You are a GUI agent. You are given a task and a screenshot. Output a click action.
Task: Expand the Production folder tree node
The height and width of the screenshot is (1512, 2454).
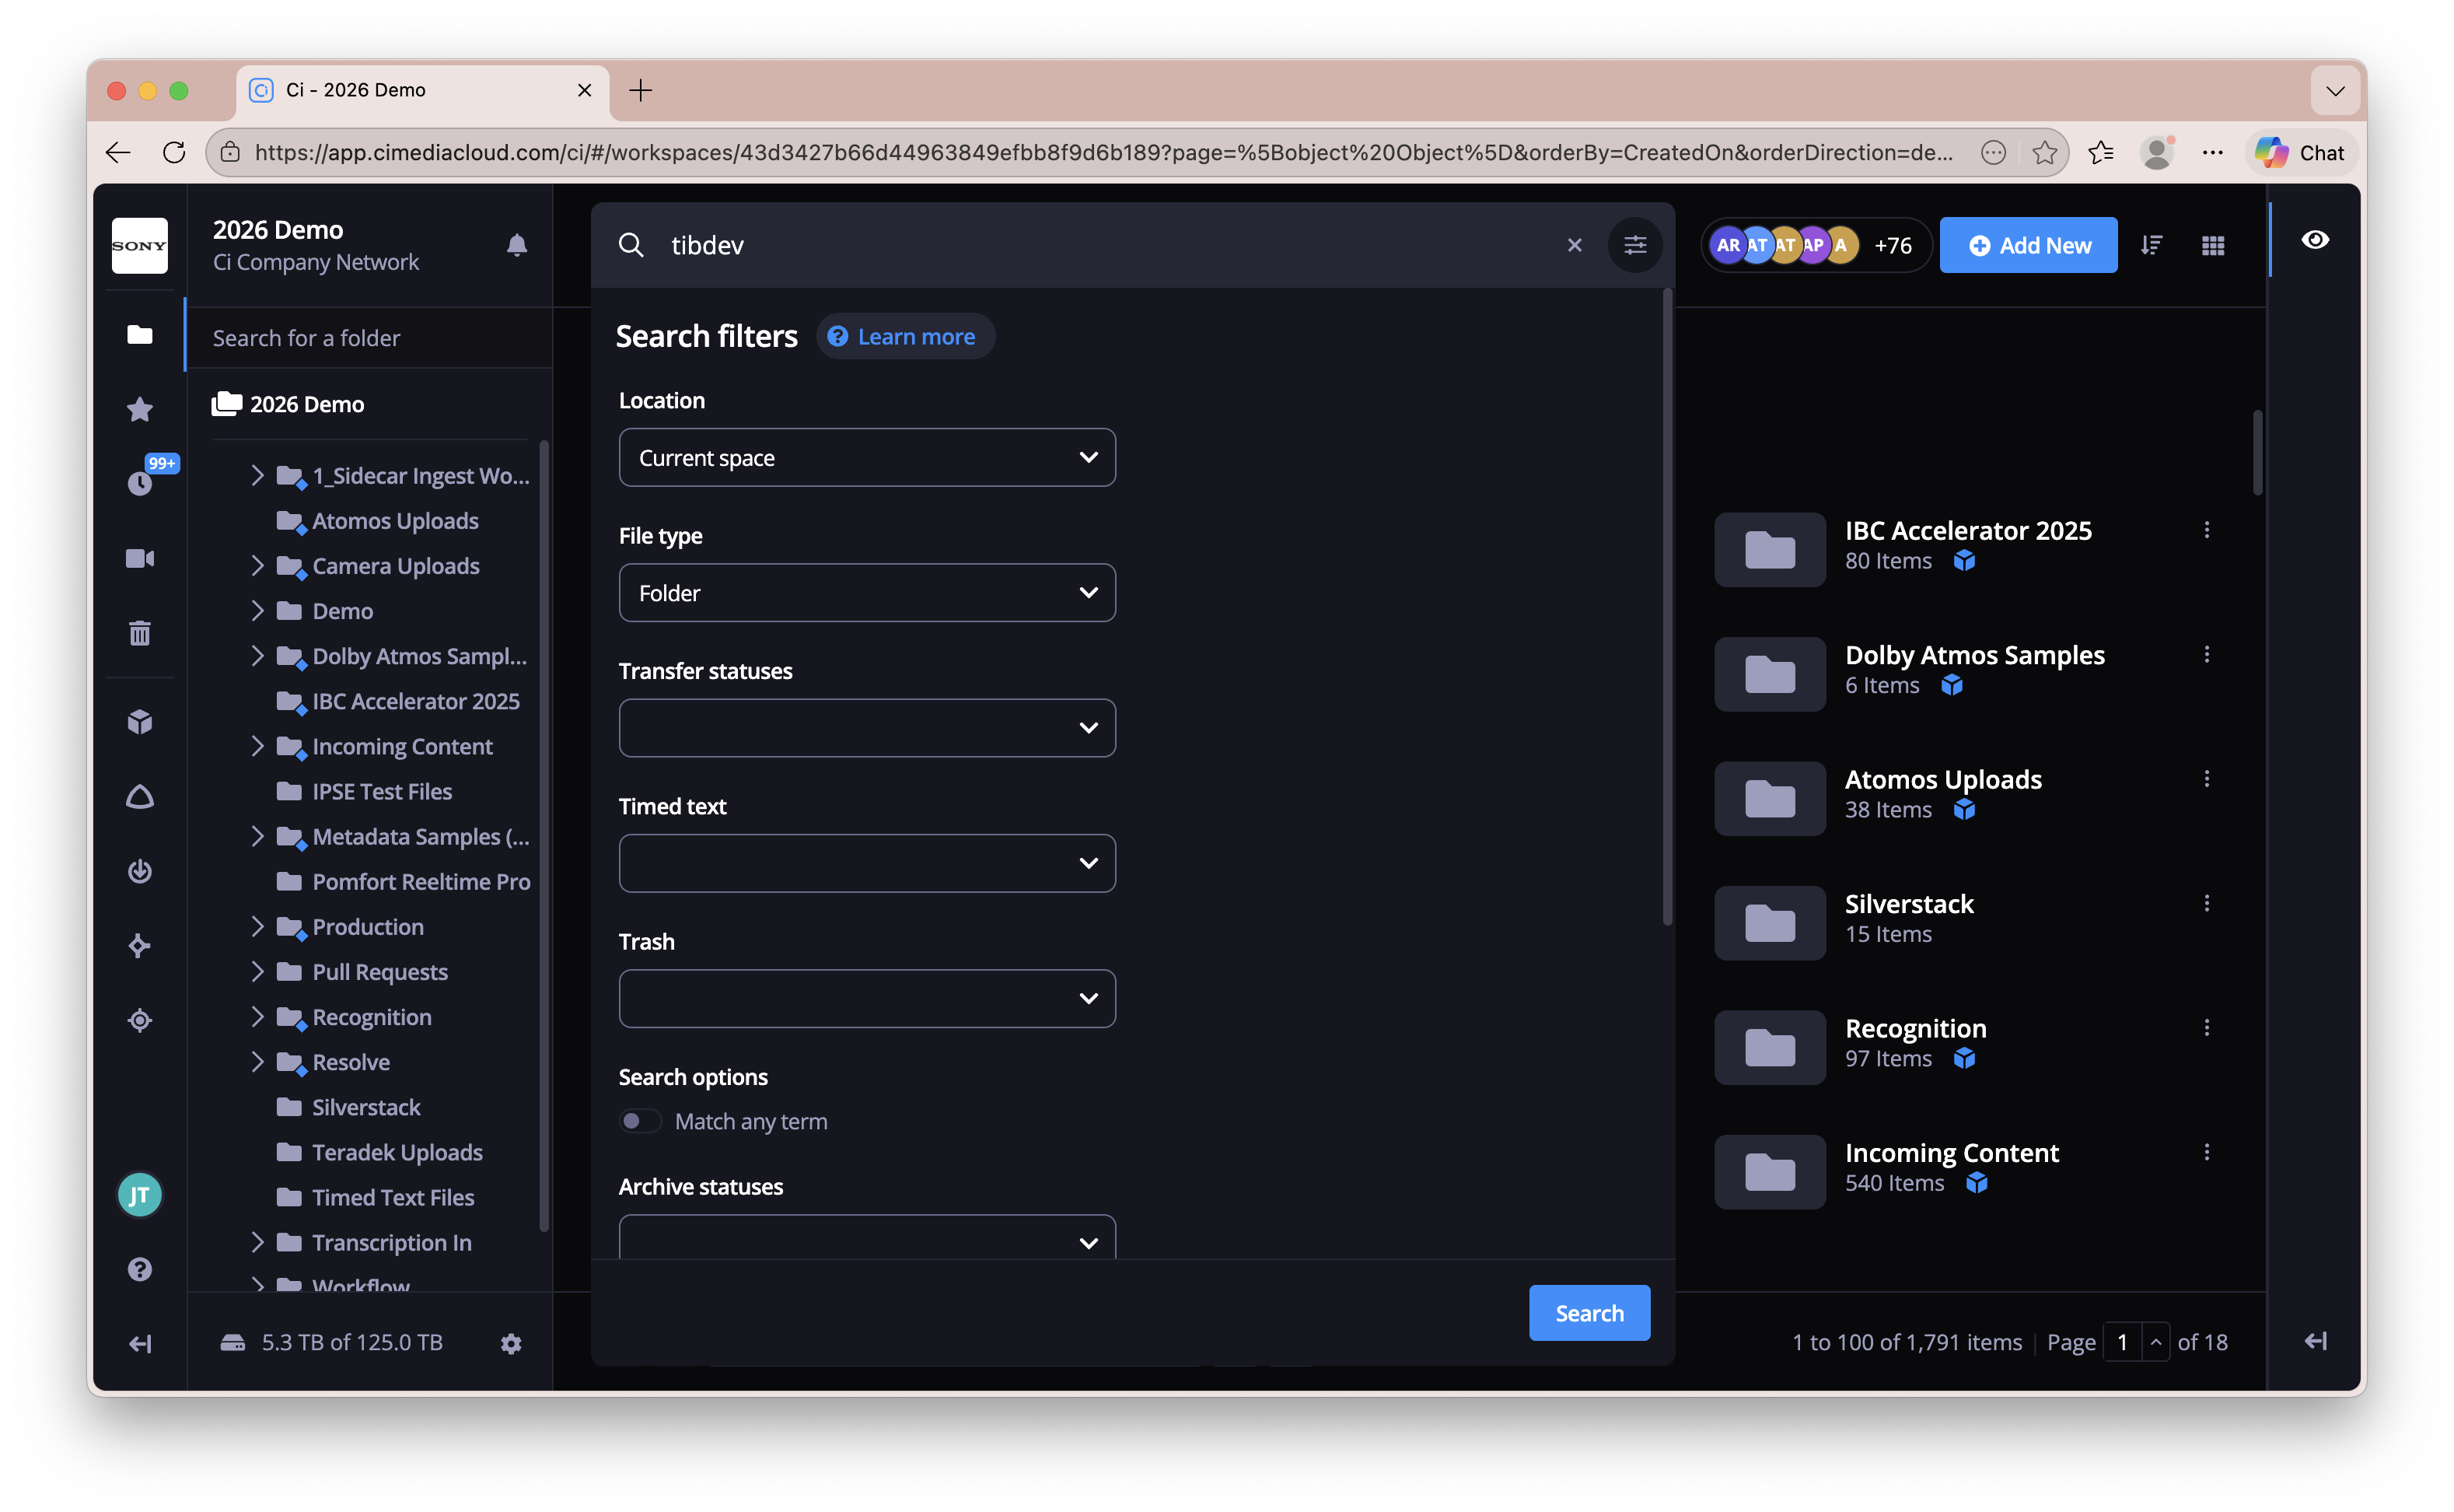point(257,926)
